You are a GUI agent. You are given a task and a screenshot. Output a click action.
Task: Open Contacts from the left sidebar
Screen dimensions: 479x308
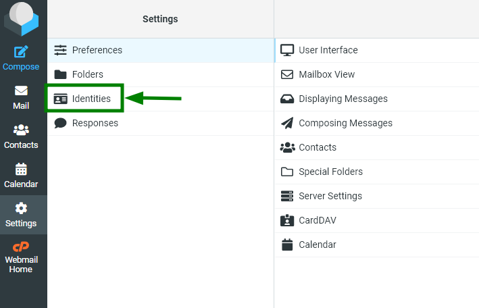tap(21, 136)
